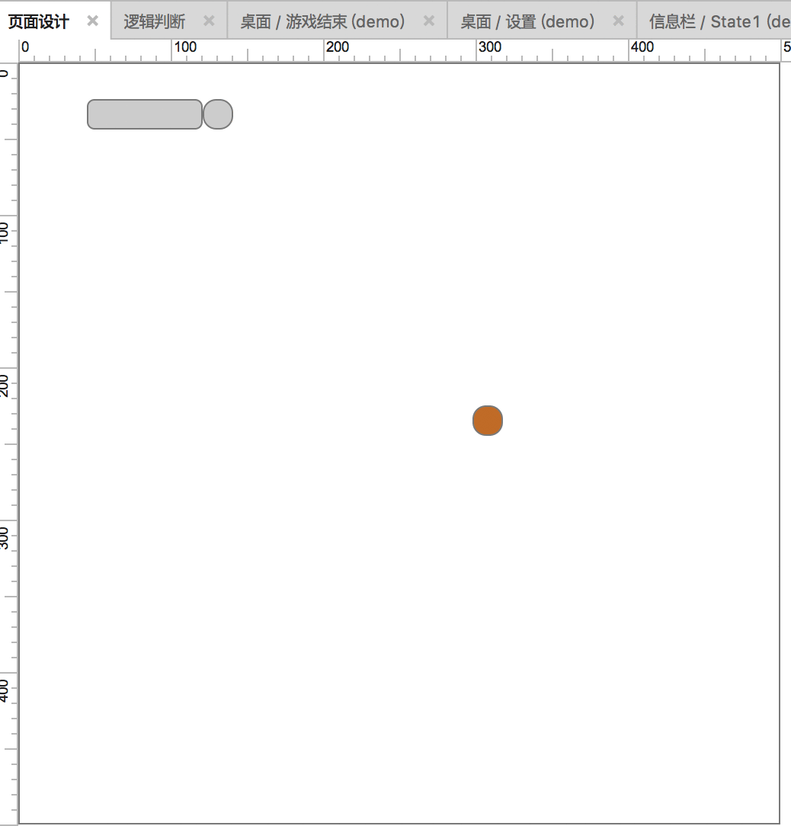The width and height of the screenshot is (791, 826).
Task: Switch to 桌面 / 设置 (demo) tab
Action: [x=527, y=21]
